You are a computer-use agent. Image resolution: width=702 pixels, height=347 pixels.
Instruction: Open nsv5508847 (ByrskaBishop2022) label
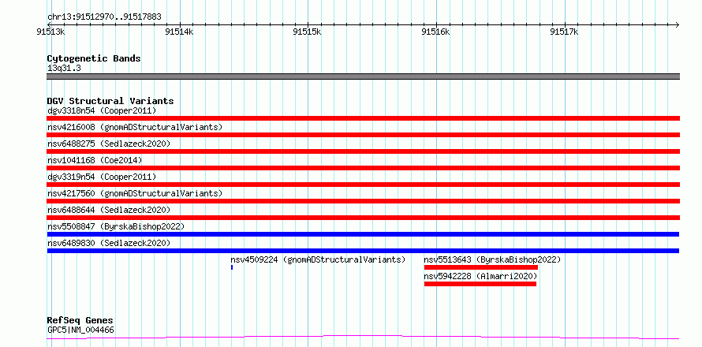pos(116,226)
